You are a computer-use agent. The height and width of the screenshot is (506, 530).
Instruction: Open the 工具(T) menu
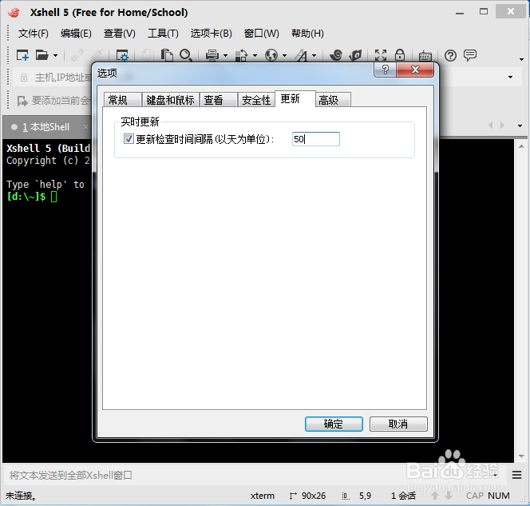[x=163, y=34]
